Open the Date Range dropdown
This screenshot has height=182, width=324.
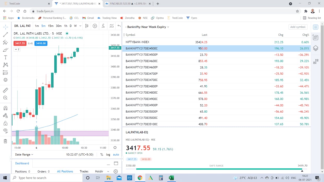[x=24, y=155]
